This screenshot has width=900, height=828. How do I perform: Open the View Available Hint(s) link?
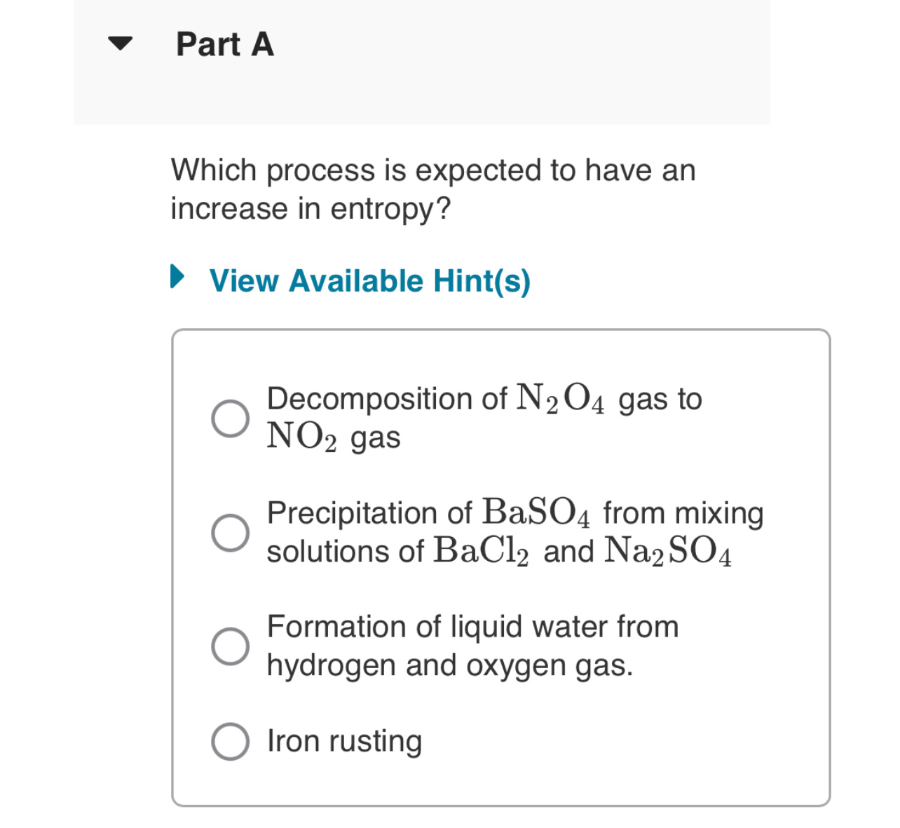coord(369,281)
